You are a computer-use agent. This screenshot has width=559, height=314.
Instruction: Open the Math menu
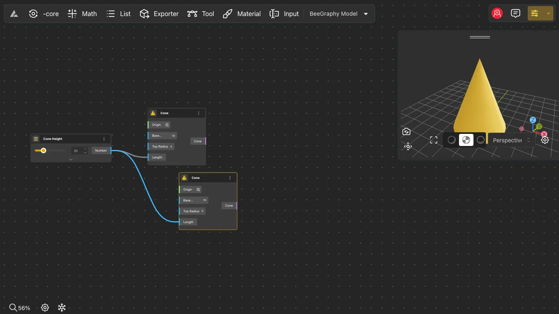pyautogui.click(x=82, y=14)
